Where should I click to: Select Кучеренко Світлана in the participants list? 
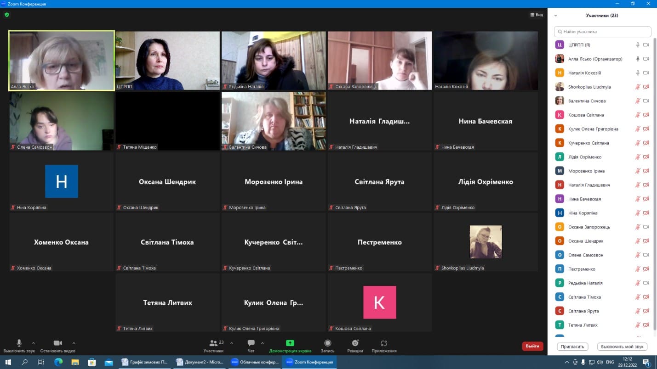(x=602, y=143)
